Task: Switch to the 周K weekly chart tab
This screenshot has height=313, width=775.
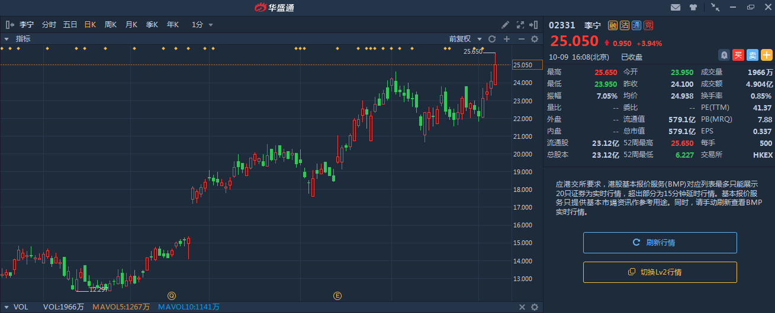Action: pyautogui.click(x=111, y=25)
